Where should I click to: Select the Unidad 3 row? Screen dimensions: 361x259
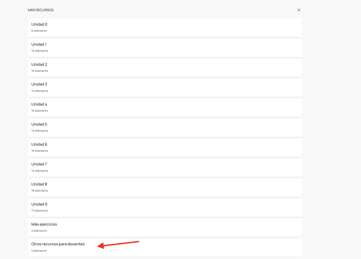click(39, 84)
